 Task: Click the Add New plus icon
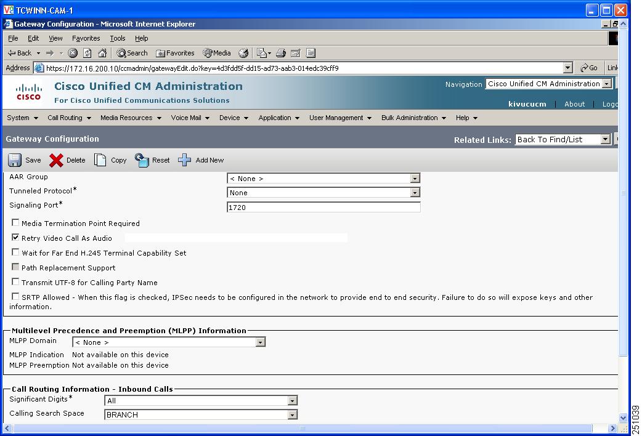pyautogui.click(x=185, y=160)
